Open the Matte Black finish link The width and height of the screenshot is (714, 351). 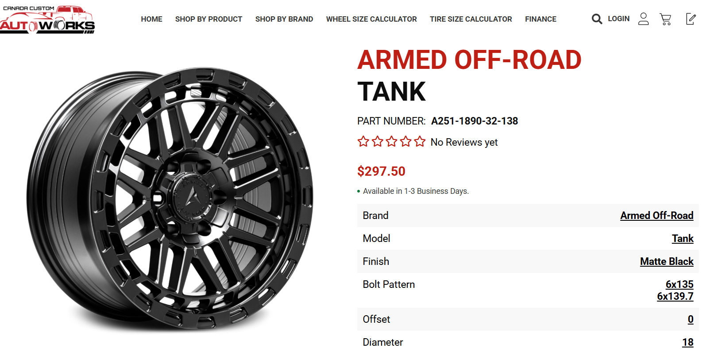tap(666, 261)
